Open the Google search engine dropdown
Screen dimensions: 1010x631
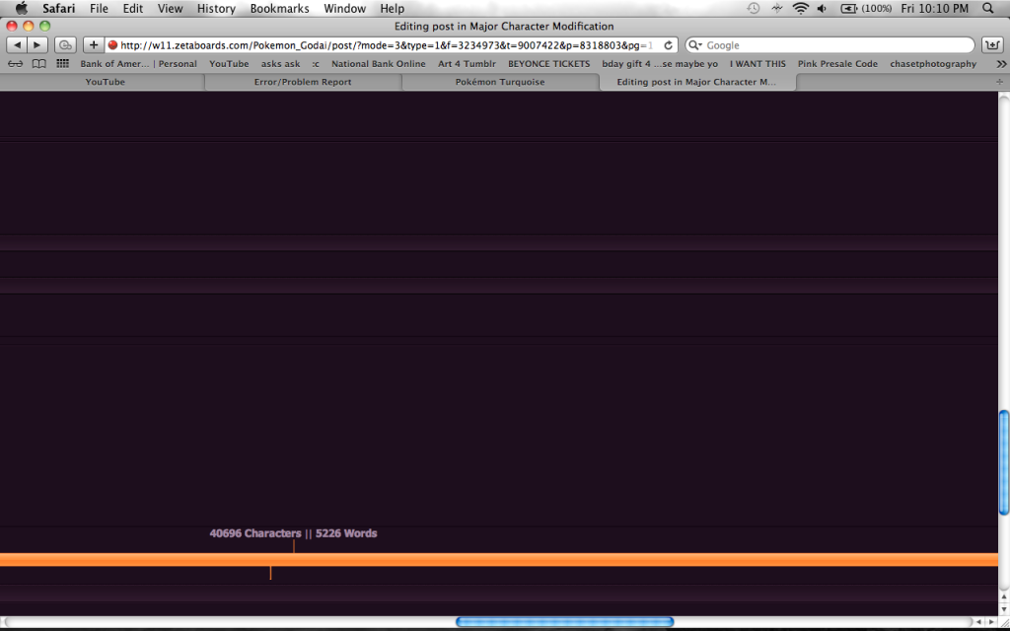tap(694, 45)
